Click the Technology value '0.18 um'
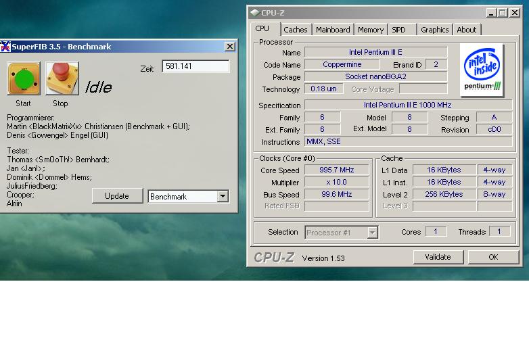Viewport: 529px width, 355px height. pyautogui.click(x=323, y=89)
